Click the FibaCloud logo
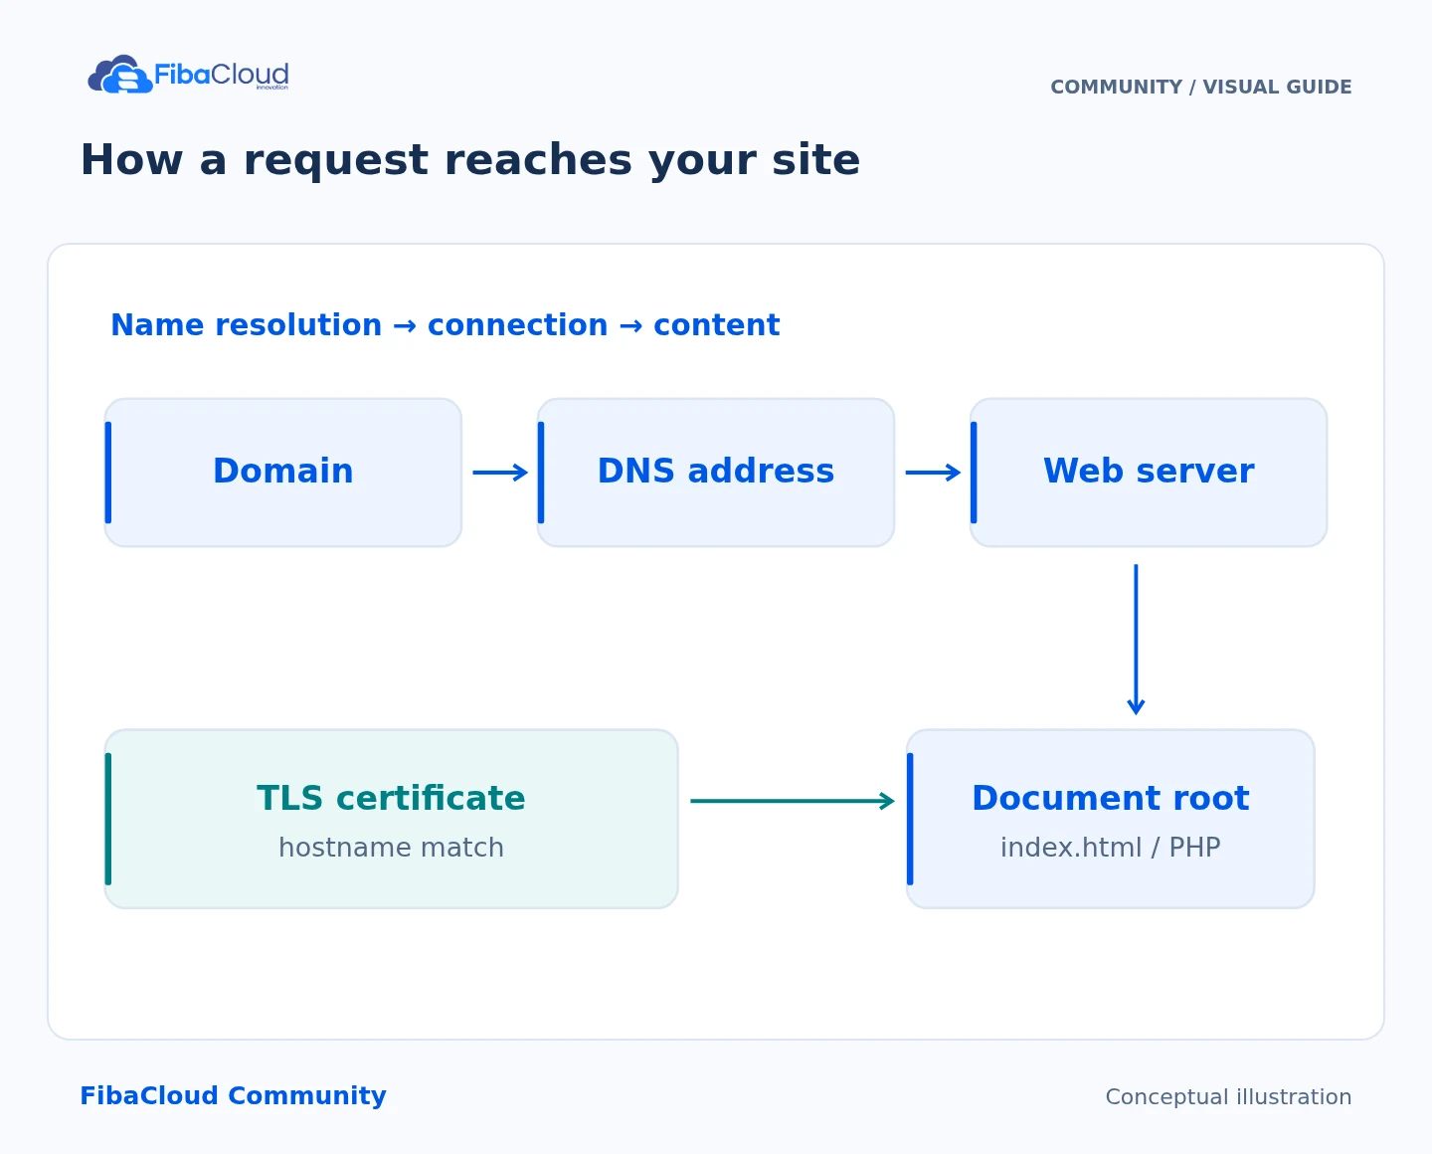This screenshot has width=1432, height=1154. [x=189, y=75]
